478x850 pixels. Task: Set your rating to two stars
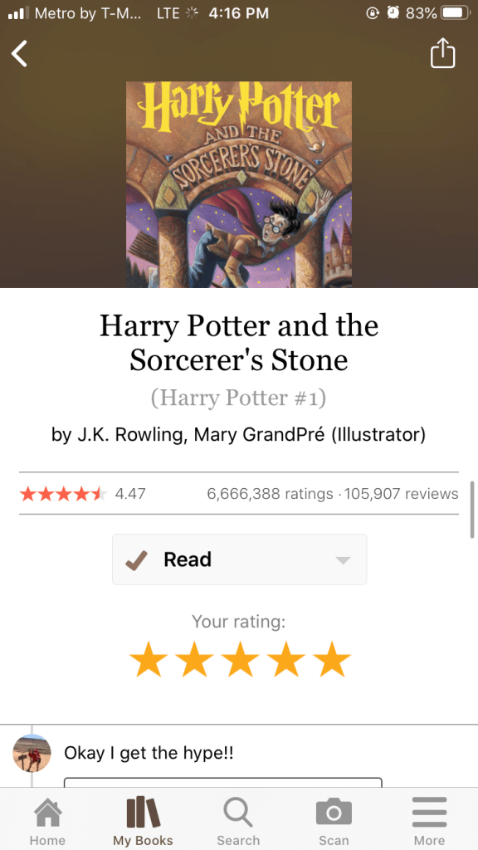194,659
